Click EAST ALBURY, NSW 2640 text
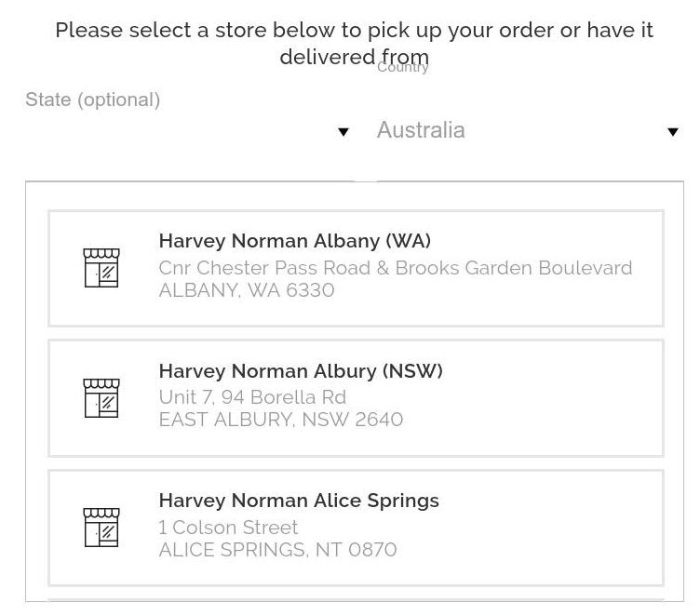700x615 pixels. pyautogui.click(x=281, y=420)
